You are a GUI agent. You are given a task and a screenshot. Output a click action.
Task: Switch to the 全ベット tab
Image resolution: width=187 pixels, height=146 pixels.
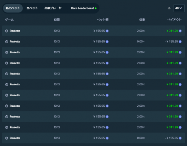point(32,8)
